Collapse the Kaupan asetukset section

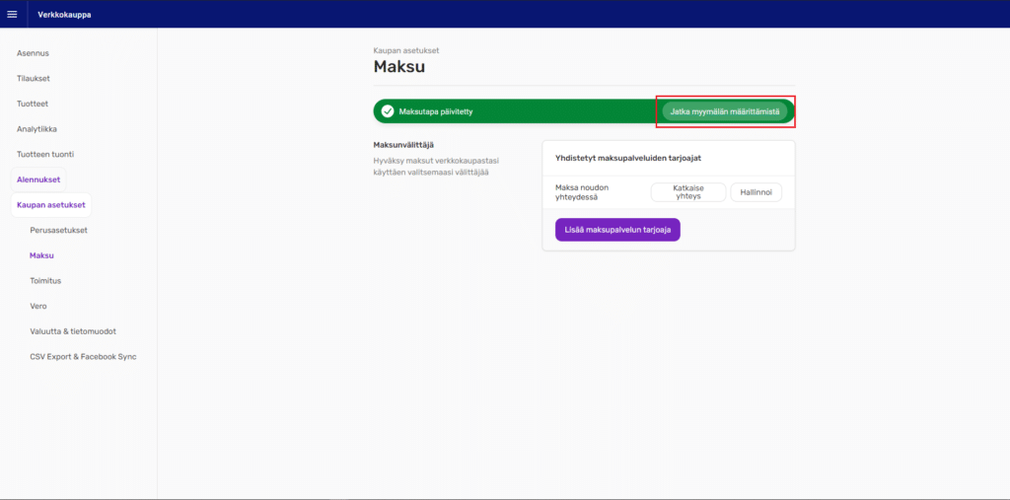coord(51,205)
